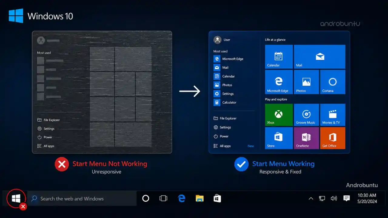The image size is (388, 218).
Task: Click File Explorer in the unresponsive Start menu
Action: (x=48, y=120)
